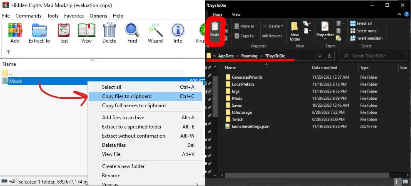Click the Add icon in WinRAR toolbar
This screenshot has width=411, height=186.
point(15,30)
